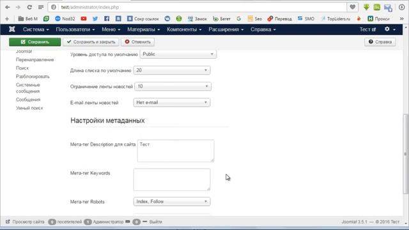Show more bookmarks with double chevron
Image resolution: width=409 pixels, height=230 pixels.
[x=402, y=19]
